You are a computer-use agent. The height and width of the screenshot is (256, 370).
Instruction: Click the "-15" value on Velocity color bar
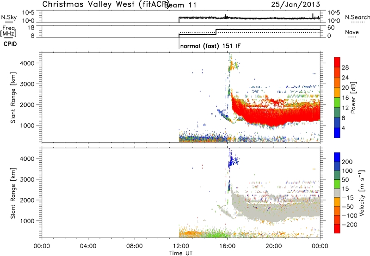pos(348,198)
